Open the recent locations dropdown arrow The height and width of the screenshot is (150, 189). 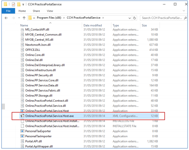pyautogui.click(x=19, y=18)
